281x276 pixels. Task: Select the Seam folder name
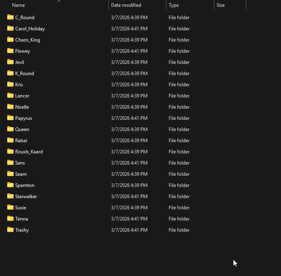coord(21,174)
